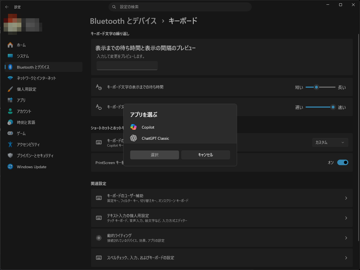Click the システム monitor icon
Image resolution: width=360 pixels, height=270 pixels.
coord(10,56)
